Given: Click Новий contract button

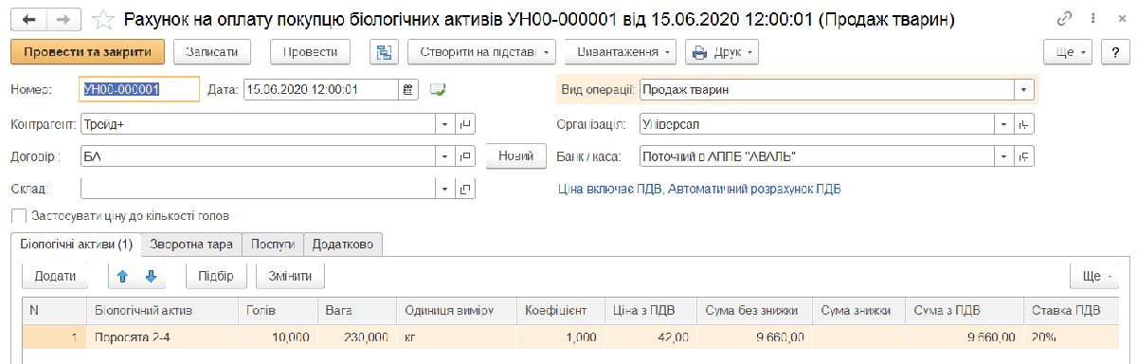Looking at the screenshot, I should (x=515, y=157).
